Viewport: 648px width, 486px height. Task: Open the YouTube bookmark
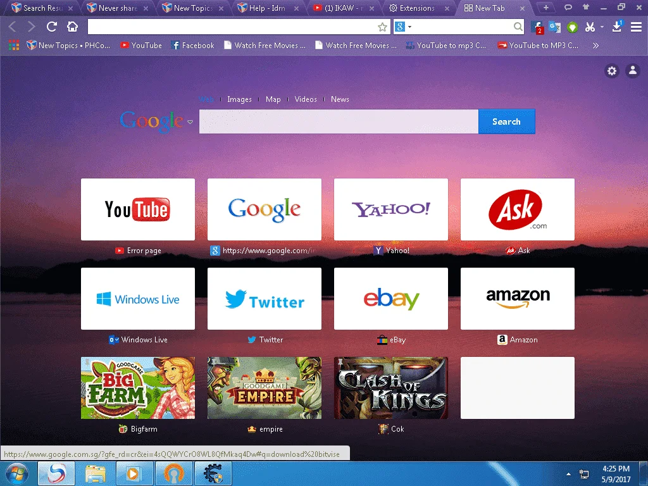[141, 46]
